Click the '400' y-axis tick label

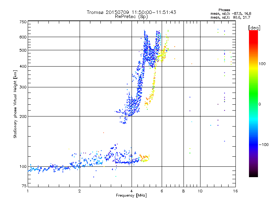(x=23, y=67)
